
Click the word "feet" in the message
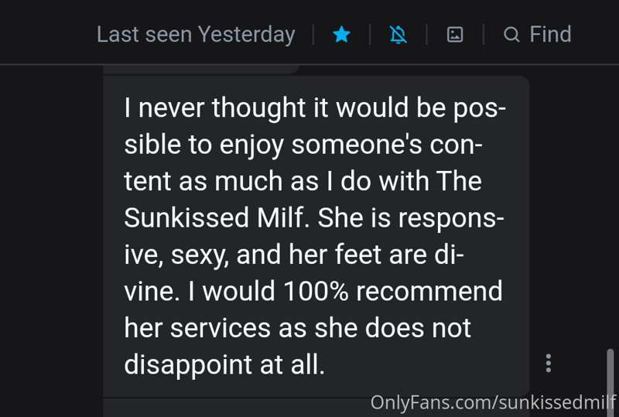[x=358, y=255]
